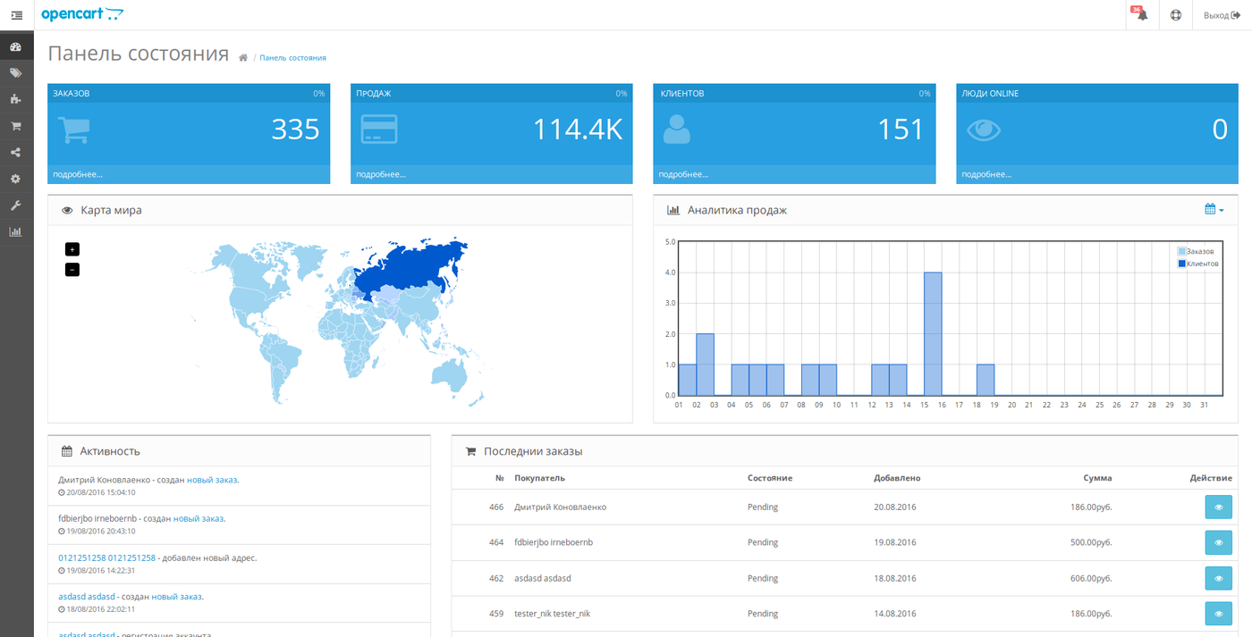Open the reports chart icon in sidebar
Viewport: 1252px width, 637px height.
(x=15, y=232)
